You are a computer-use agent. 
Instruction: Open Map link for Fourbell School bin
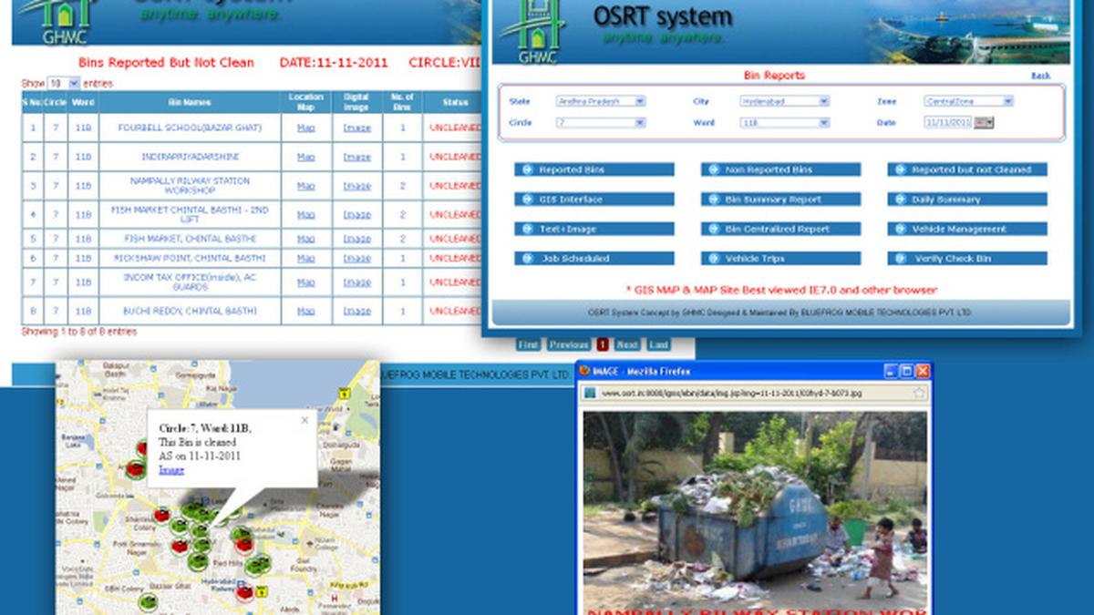point(306,128)
